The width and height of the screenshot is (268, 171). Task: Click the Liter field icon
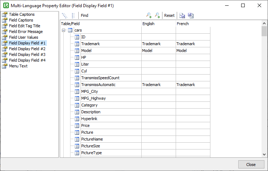pyautogui.click(x=77, y=65)
